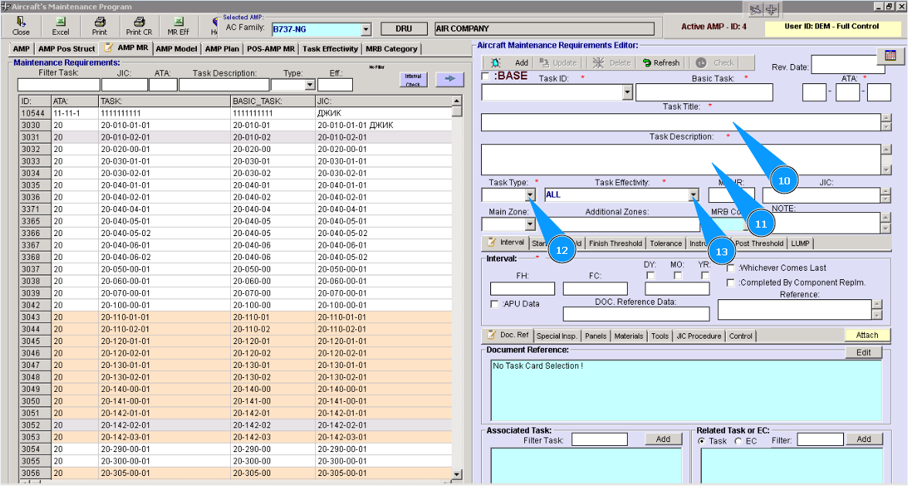908x486 pixels.
Task: Click in the Filter Task input field
Action: [59, 85]
